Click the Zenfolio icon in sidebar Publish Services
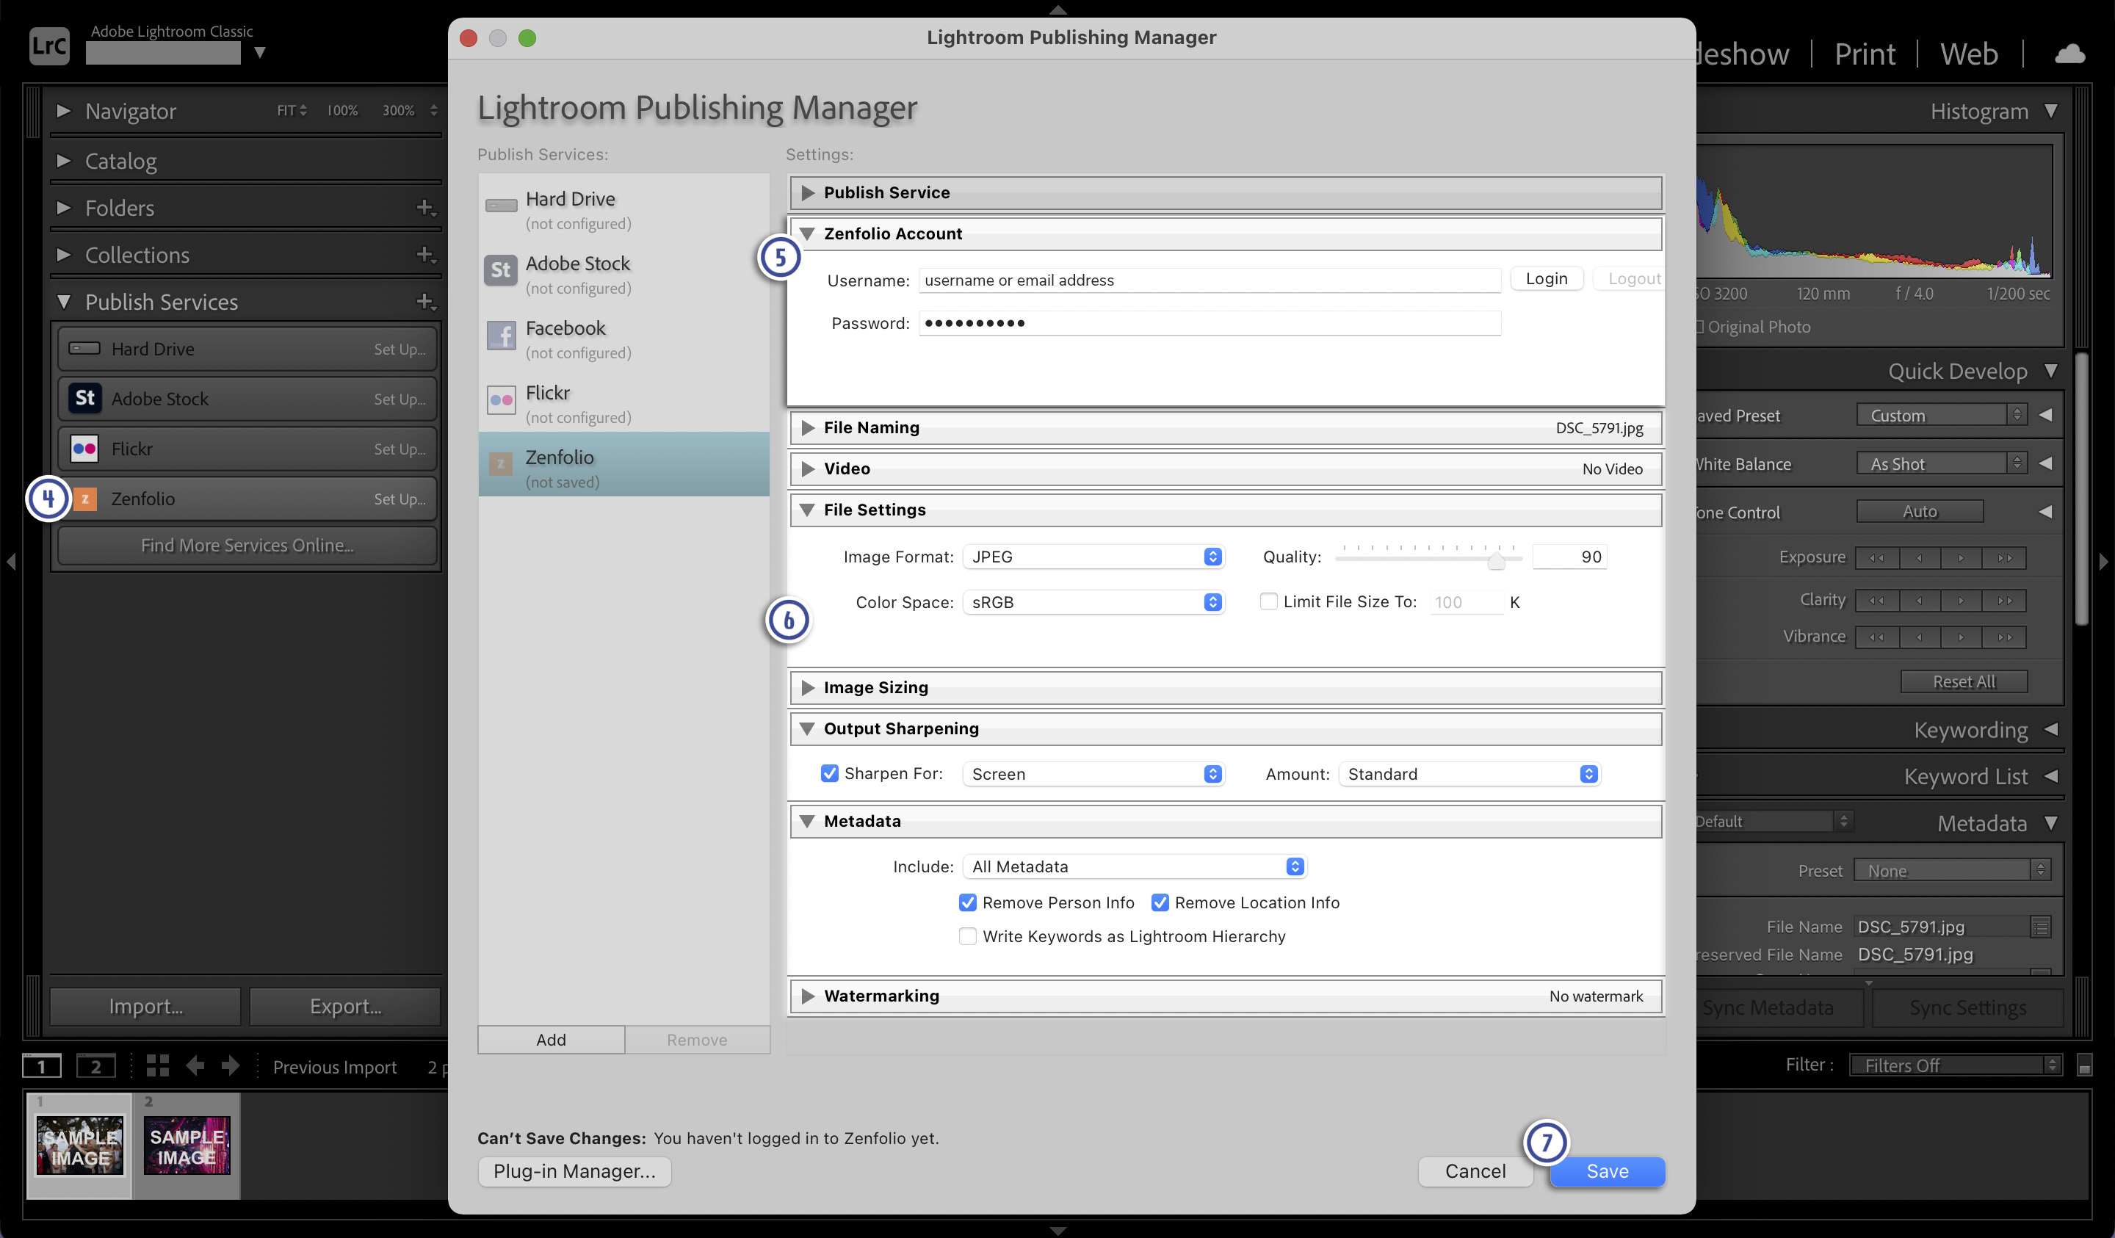This screenshot has width=2115, height=1238. [x=84, y=499]
